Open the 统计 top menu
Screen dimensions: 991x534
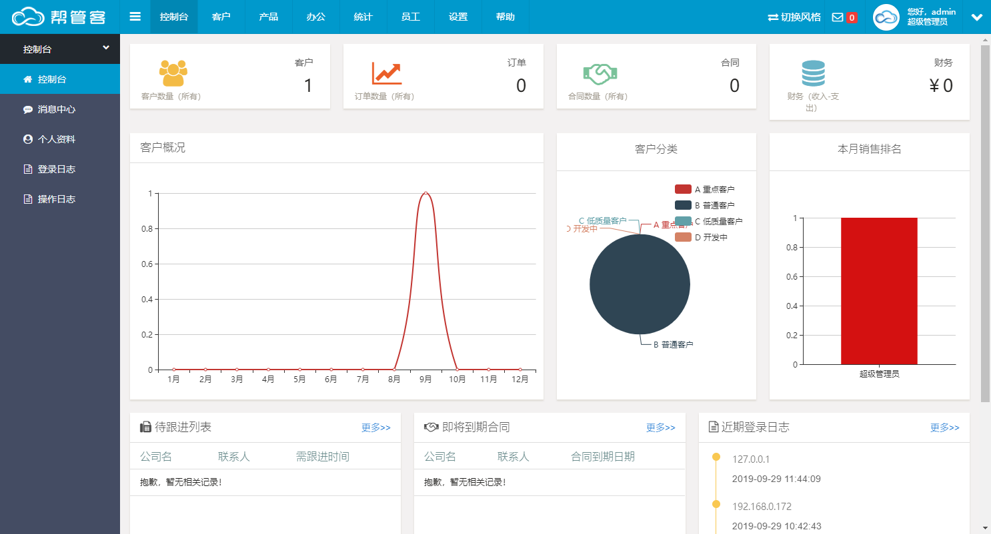coord(363,17)
